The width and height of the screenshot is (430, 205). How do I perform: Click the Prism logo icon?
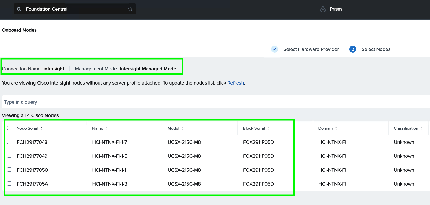coord(323,9)
